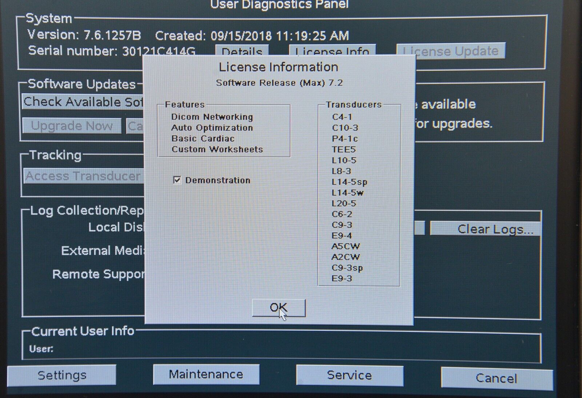Select transducer C9-3sp
This screenshot has height=398, width=582.
coord(347,268)
